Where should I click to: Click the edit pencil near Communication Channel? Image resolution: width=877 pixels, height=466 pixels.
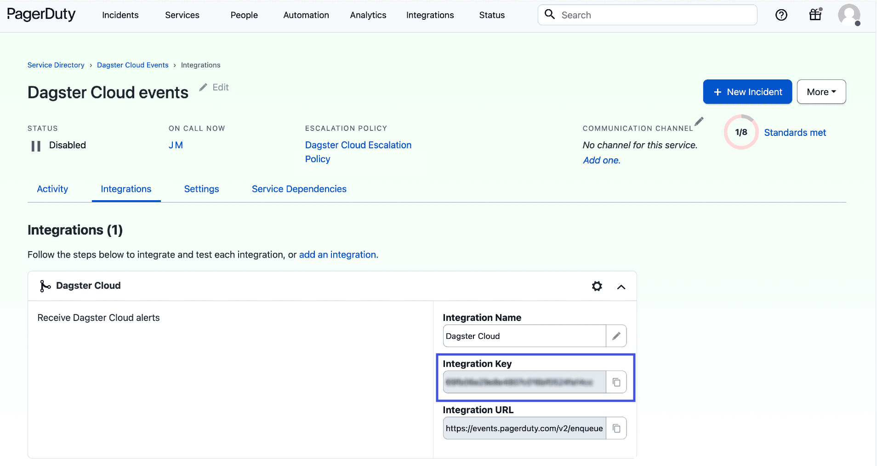pyautogui.click(x=699, y=121)
